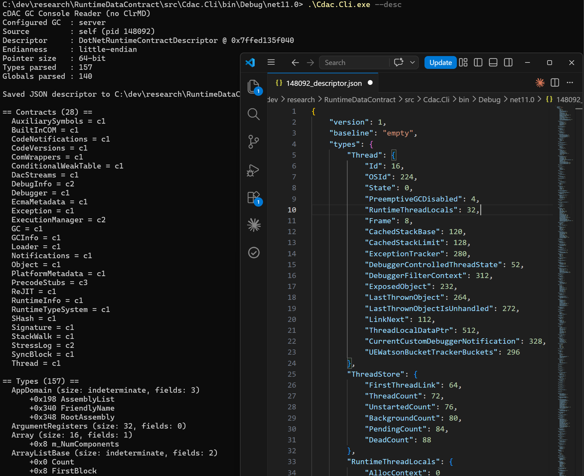Split the editor to the right

coord(555,83)
